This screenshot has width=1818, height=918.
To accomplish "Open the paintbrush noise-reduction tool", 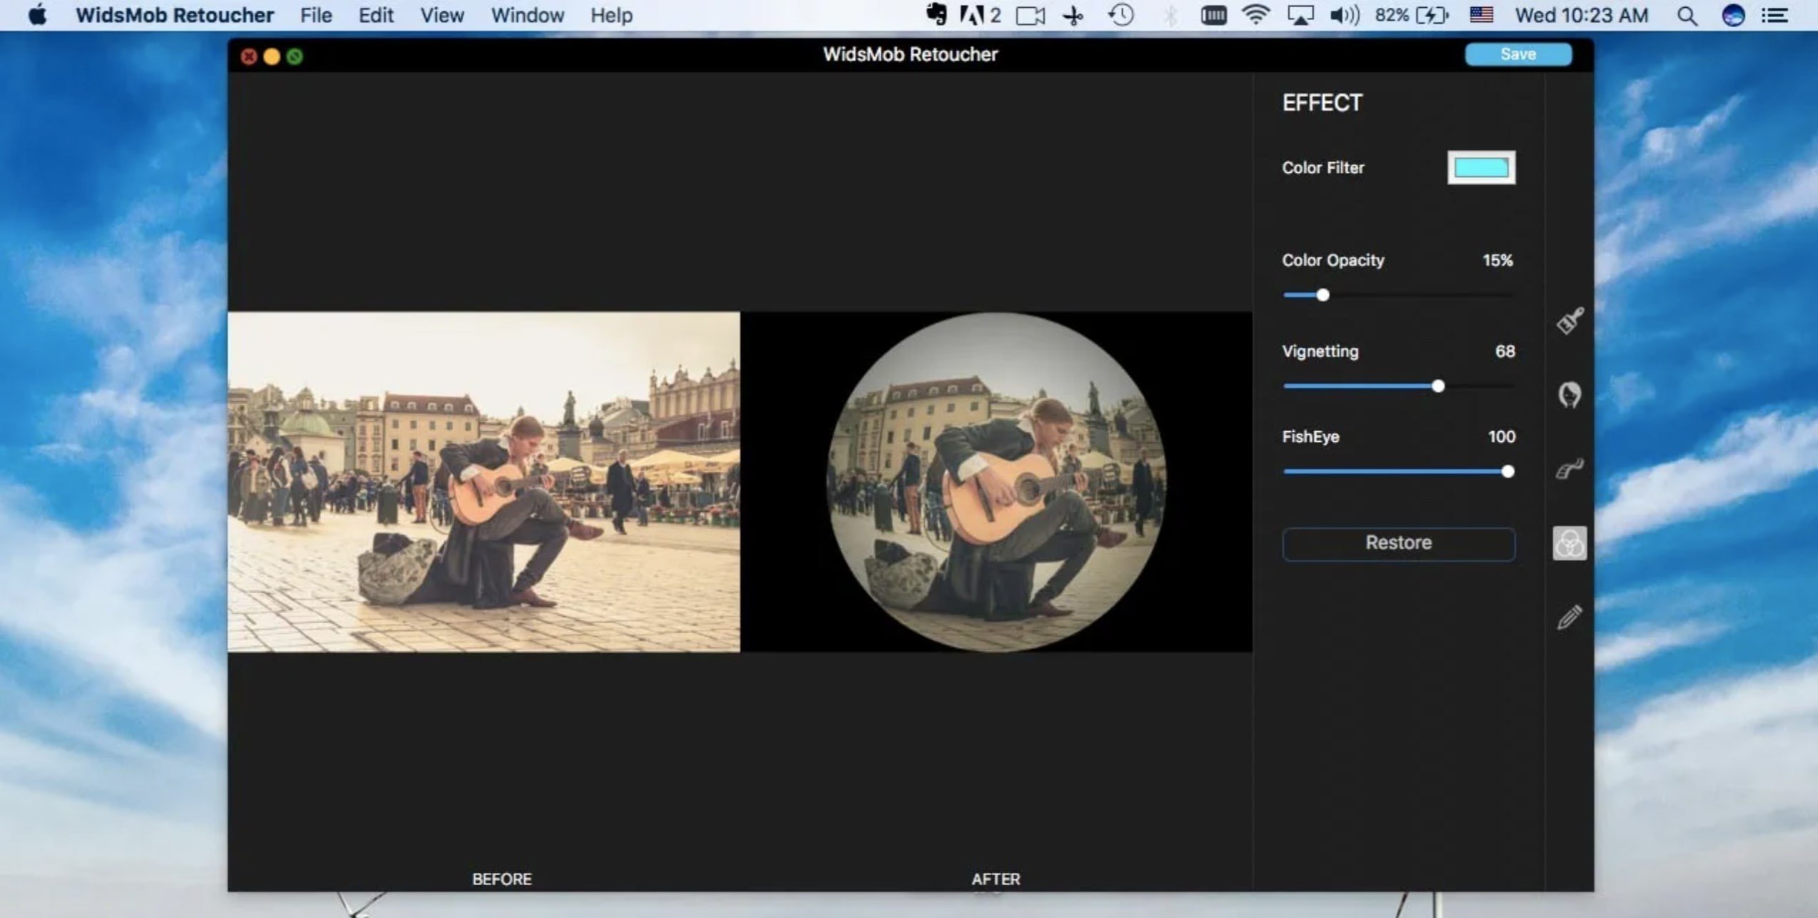I will (x=1570, y=321).
